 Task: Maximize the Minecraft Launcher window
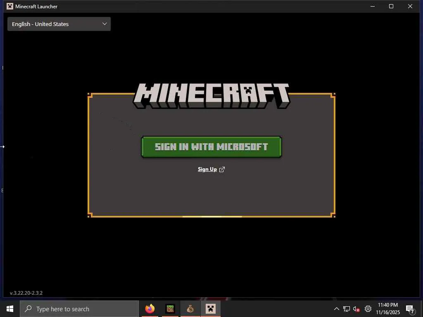[391, 6]
